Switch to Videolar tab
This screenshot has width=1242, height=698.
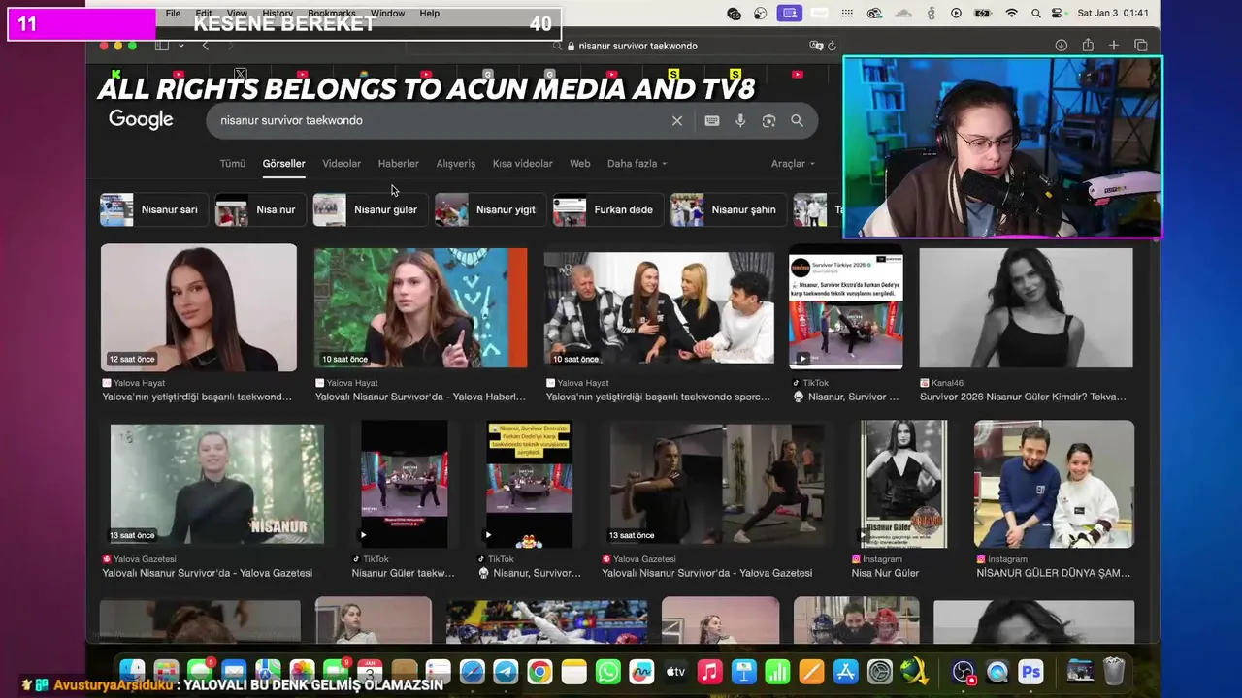click(342, 164)
